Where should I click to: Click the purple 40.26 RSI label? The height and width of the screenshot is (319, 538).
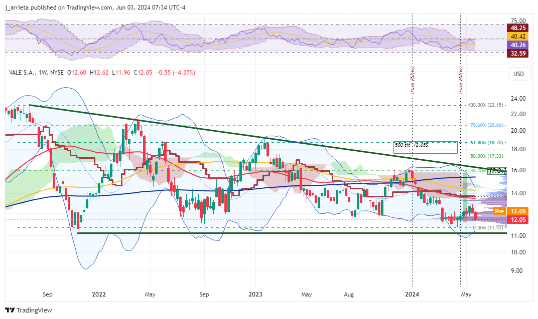518,45
